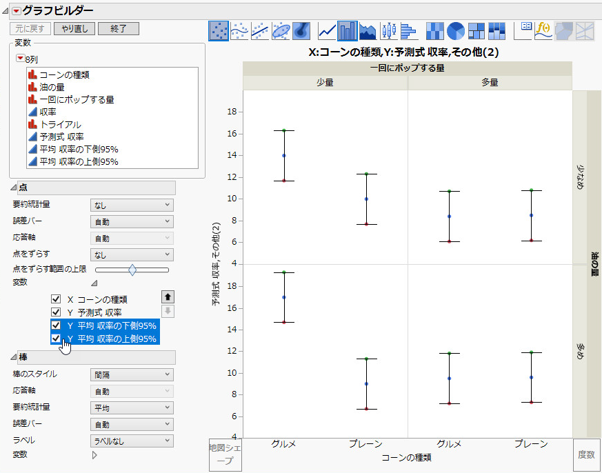Click the 少なめ row header
Screen dimensions: 602x473
click(x=580, y=177)
